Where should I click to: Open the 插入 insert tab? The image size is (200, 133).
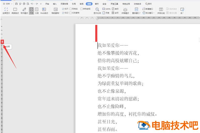pos(55,4)
